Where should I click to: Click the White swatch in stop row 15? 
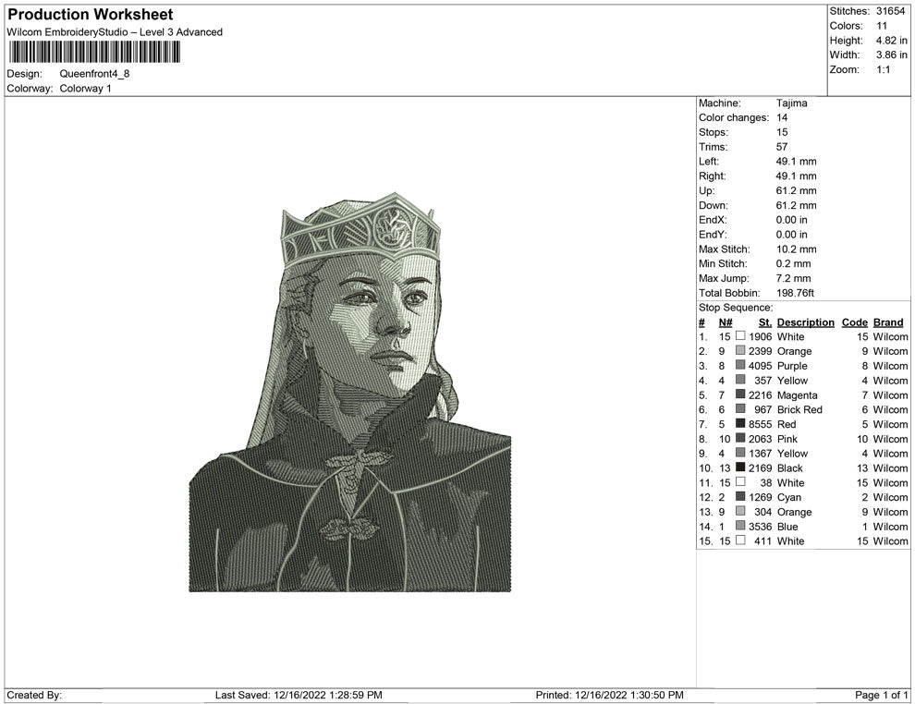(x=740, y=540)
